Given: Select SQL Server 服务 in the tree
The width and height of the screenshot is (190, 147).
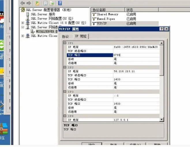Looking at the screenshot, I should [x=44, y=14].
